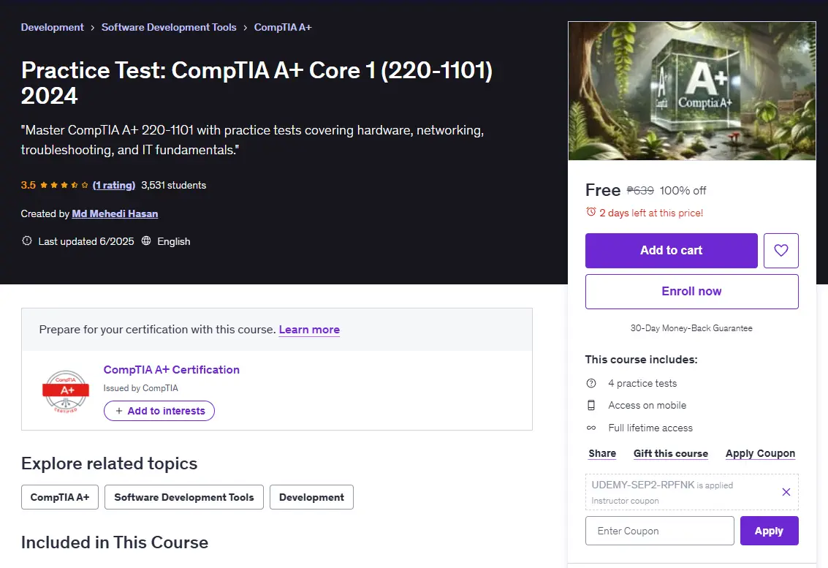This screenshot has width=828, height=568.
Task: Remove the applied coupon UDEMY-SEP2-RPFNK with the X
Action: (786, 492)
